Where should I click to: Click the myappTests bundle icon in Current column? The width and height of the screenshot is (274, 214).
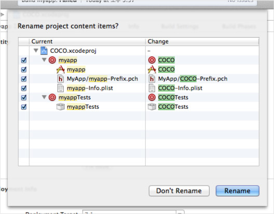pos(61,107)
